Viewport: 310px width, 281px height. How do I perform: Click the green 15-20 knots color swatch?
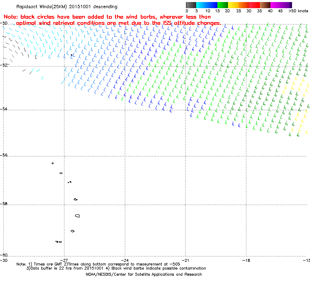click(223, 5)
